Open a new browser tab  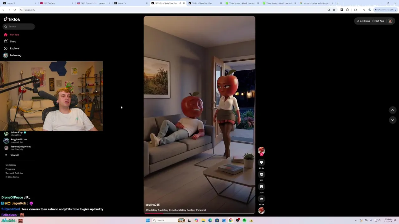coord(338,3)
